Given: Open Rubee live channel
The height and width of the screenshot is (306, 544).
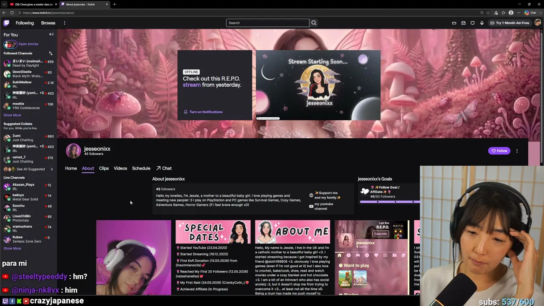Looking at the screenshot, I should pos(28,239).
